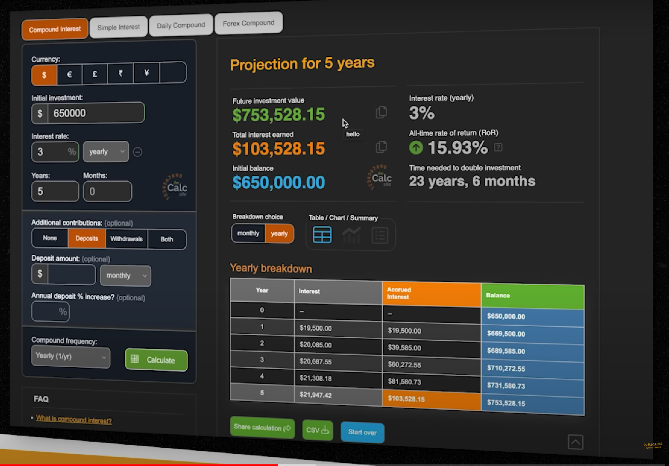The width and height of the screenshot is (669, 466).
Task: Focus the Deposit amount field
Action: click(x=71, y=275)
